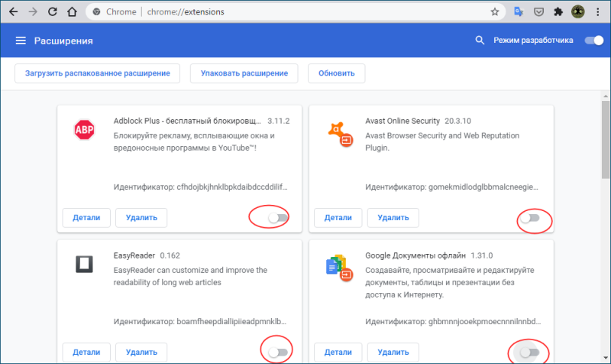This screenshot has height=364, width=611.
Task: Disable the developer mode switch
Action: coord(594,41)
